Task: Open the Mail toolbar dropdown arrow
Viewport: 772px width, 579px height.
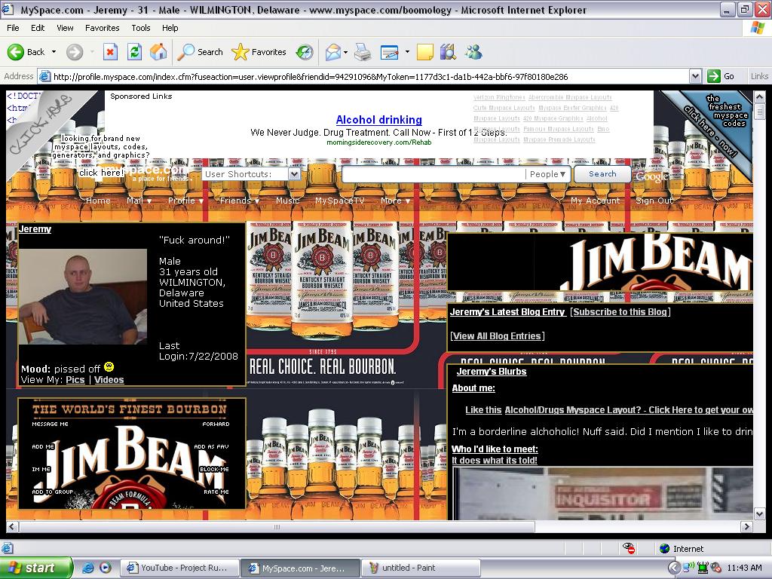Action: [x=345, y=52]
